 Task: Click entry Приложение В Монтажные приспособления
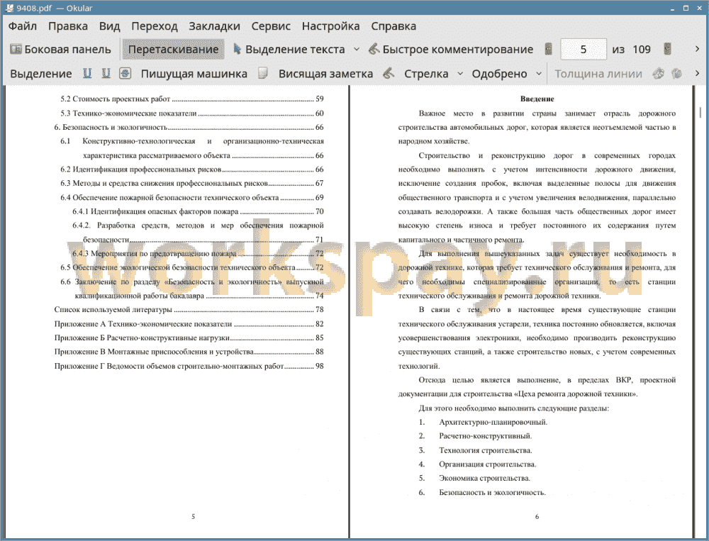pos(189,352)
